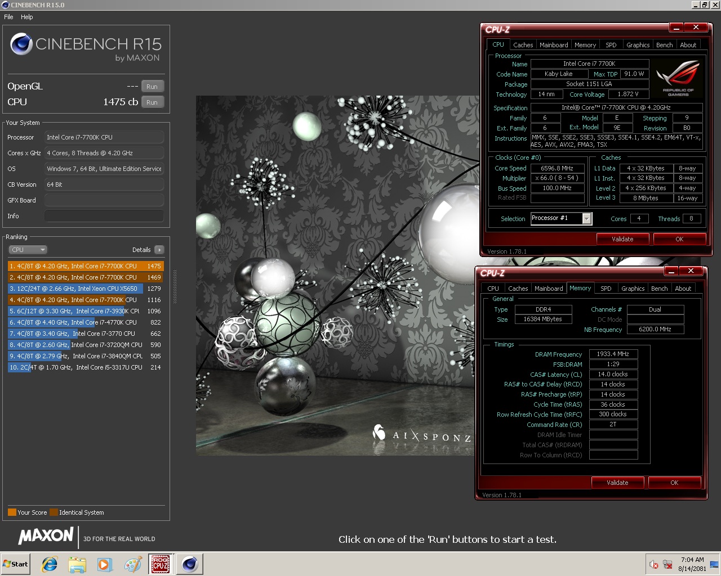The image size is (721, 576).
Task: Open the Paint icon in the taskbar
Action: click(x=133, y=564)
